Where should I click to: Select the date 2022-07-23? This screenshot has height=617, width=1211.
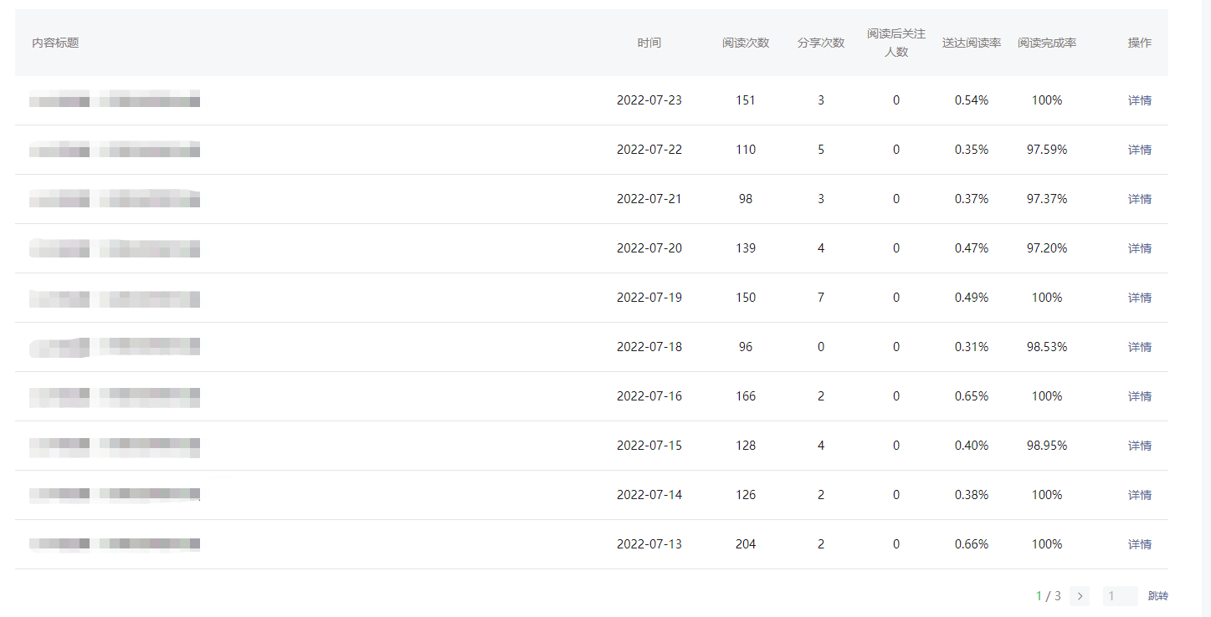[x=649, y=100]
